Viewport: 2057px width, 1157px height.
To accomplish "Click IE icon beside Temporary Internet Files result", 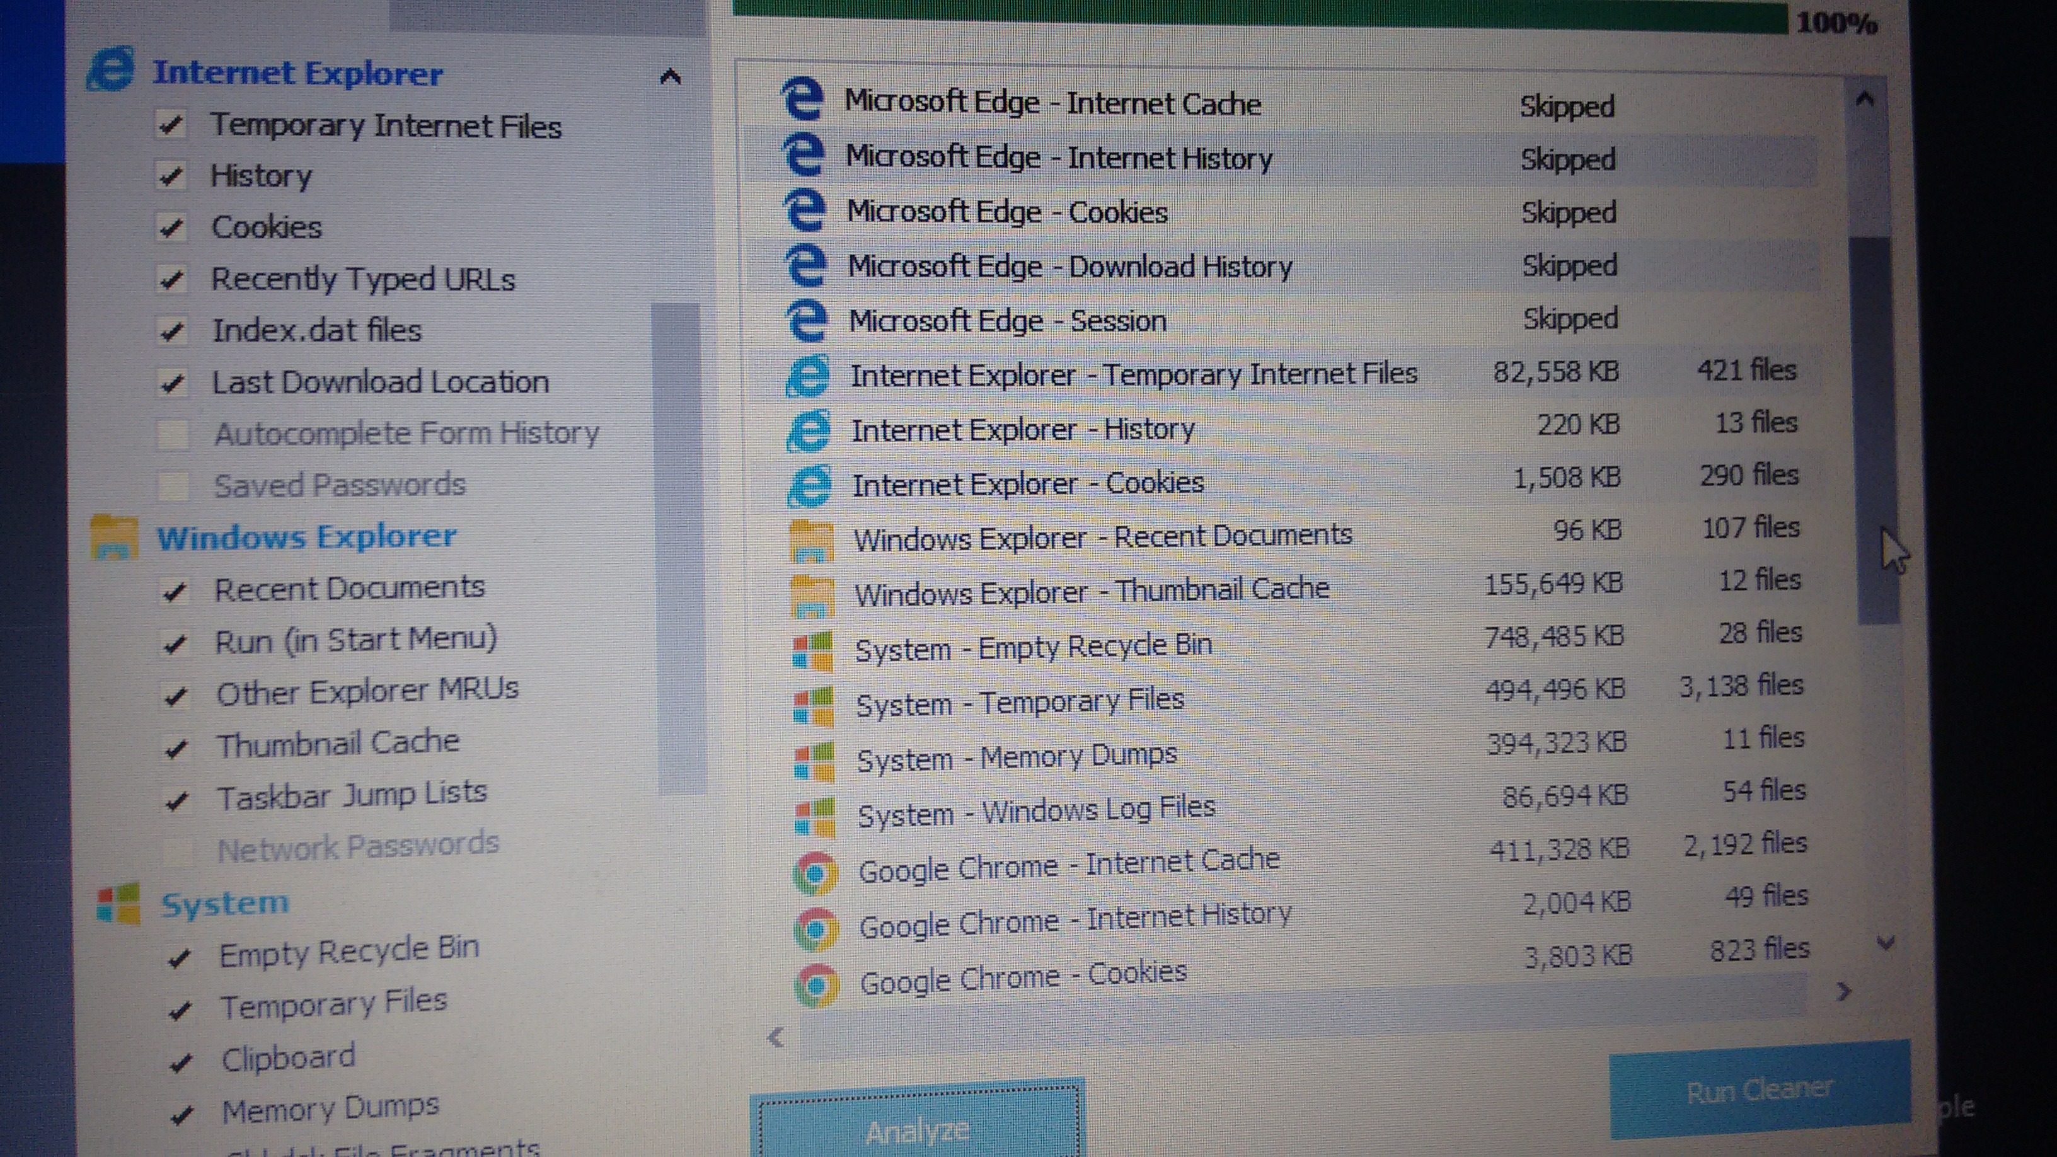I will click(808, 376).
